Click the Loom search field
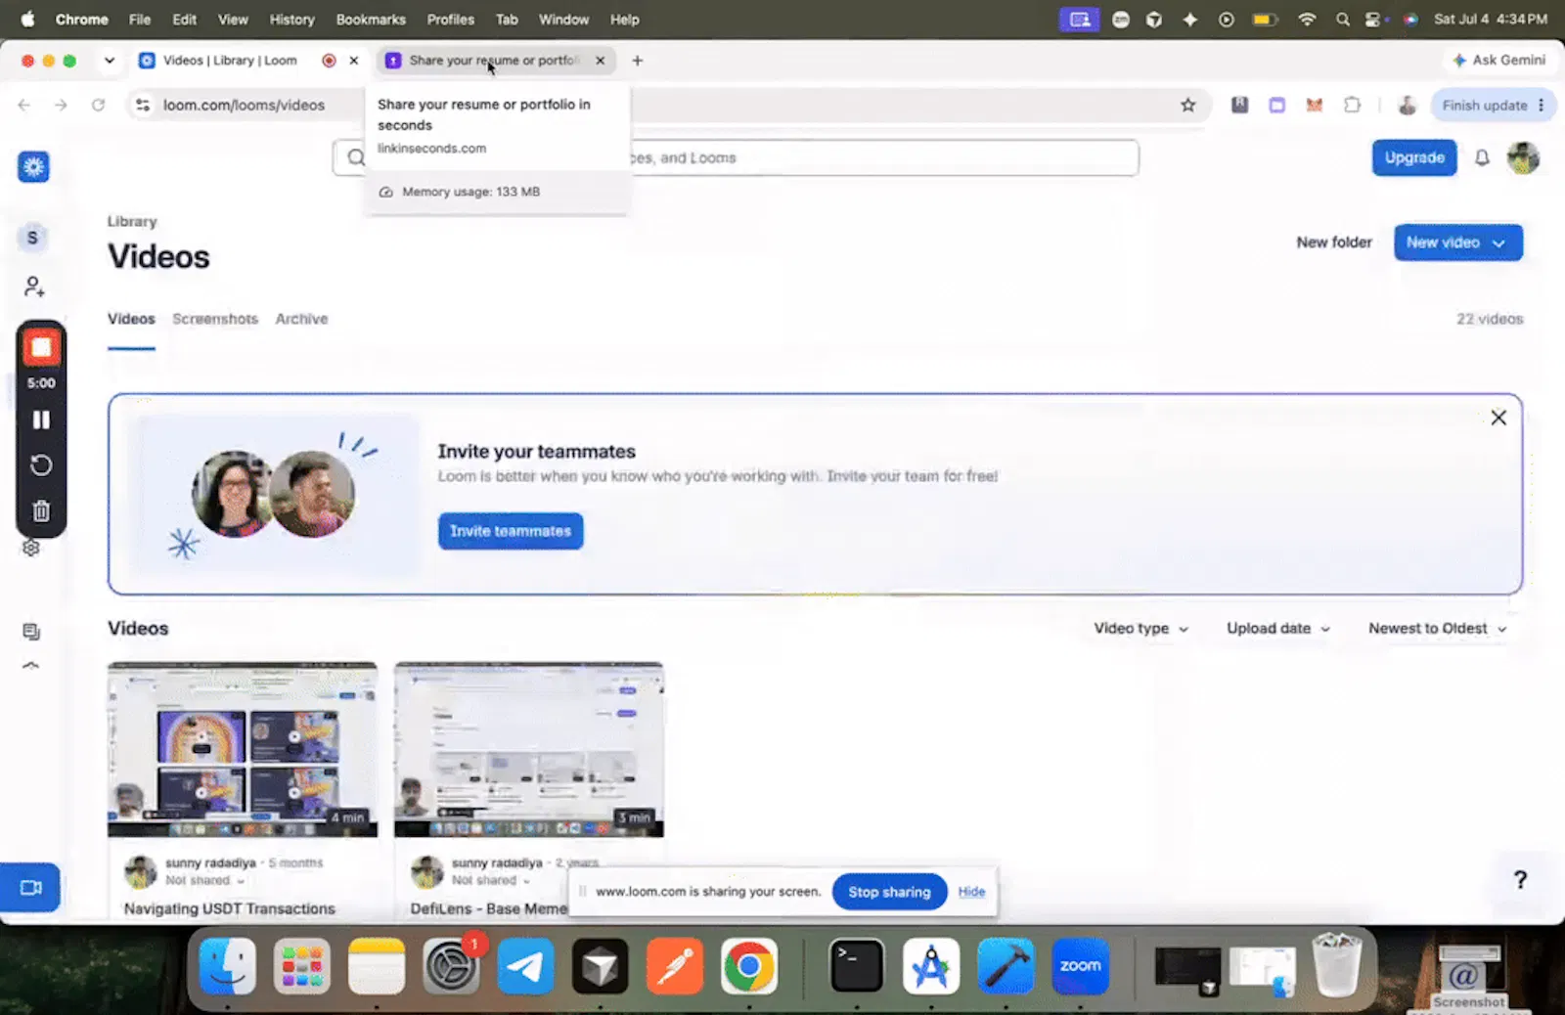The image size is (1565, 1015). coord(736,157)
